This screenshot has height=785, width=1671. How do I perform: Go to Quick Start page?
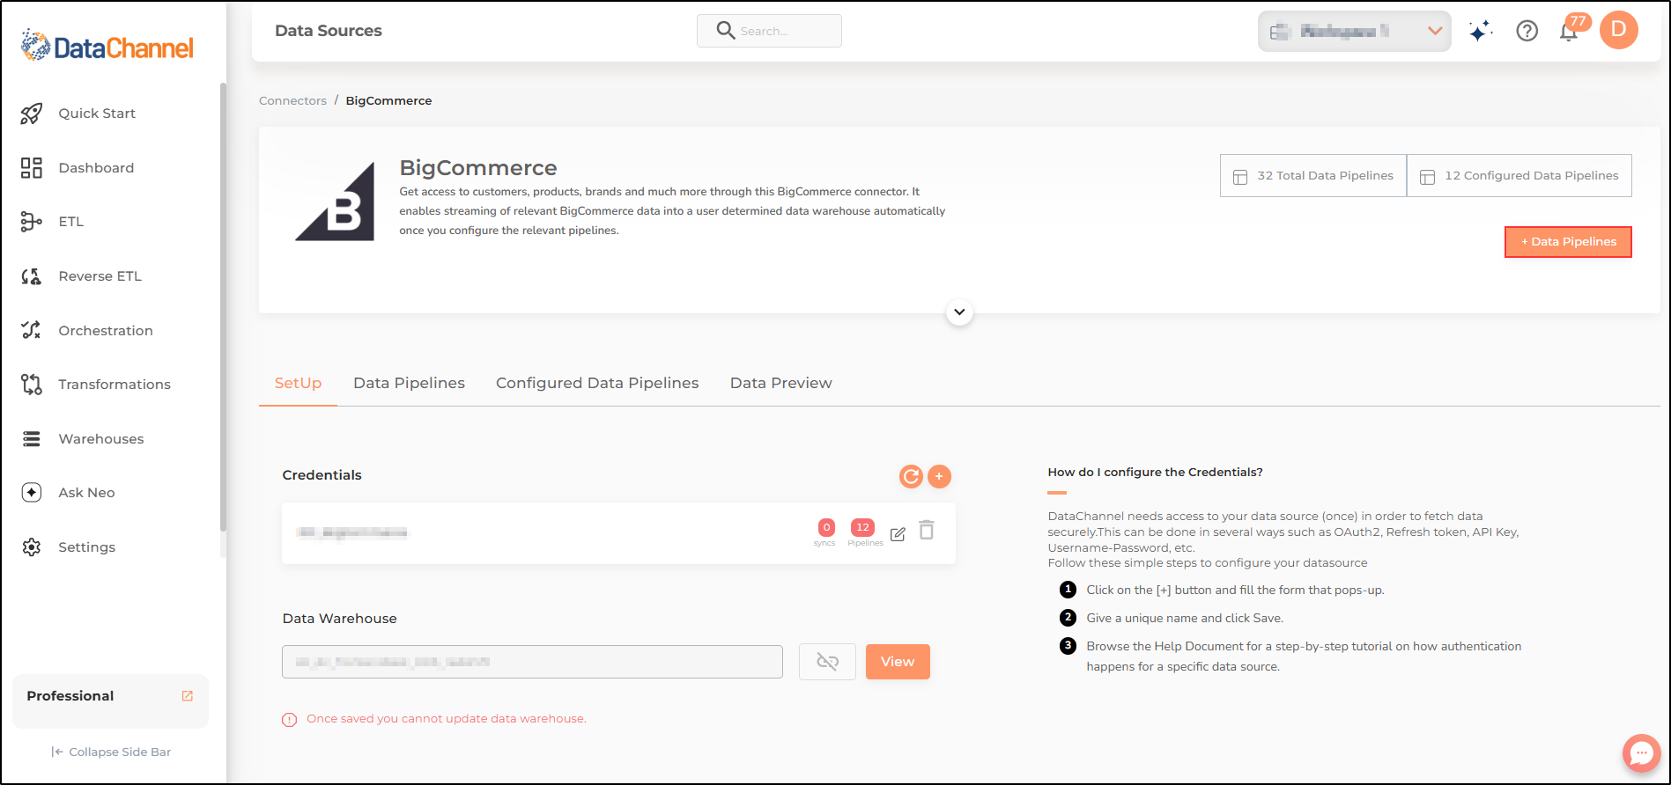(x=97, y=114)
